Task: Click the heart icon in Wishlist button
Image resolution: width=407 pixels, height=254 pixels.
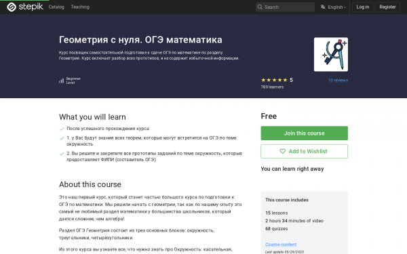Action: 282,151
